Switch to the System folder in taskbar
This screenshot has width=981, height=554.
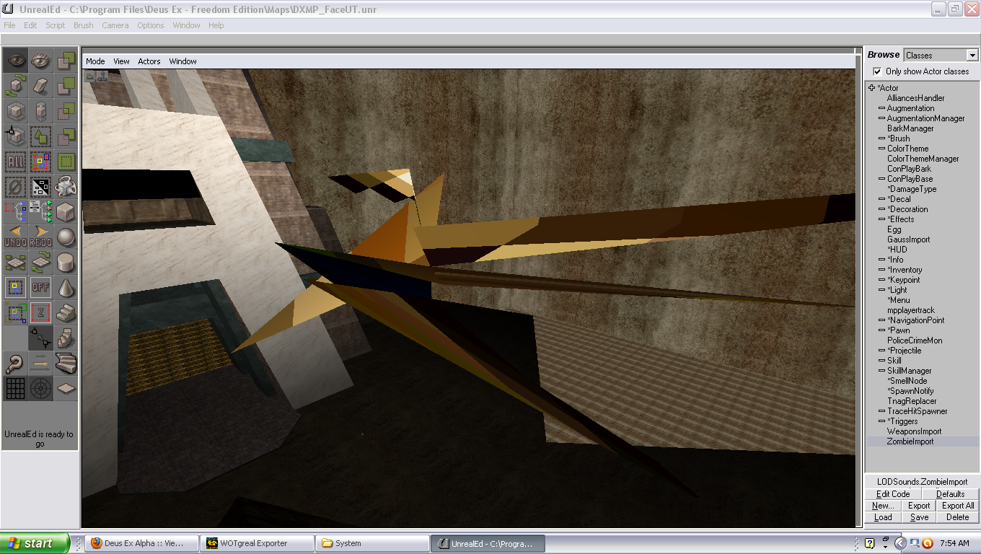point(372,543)
